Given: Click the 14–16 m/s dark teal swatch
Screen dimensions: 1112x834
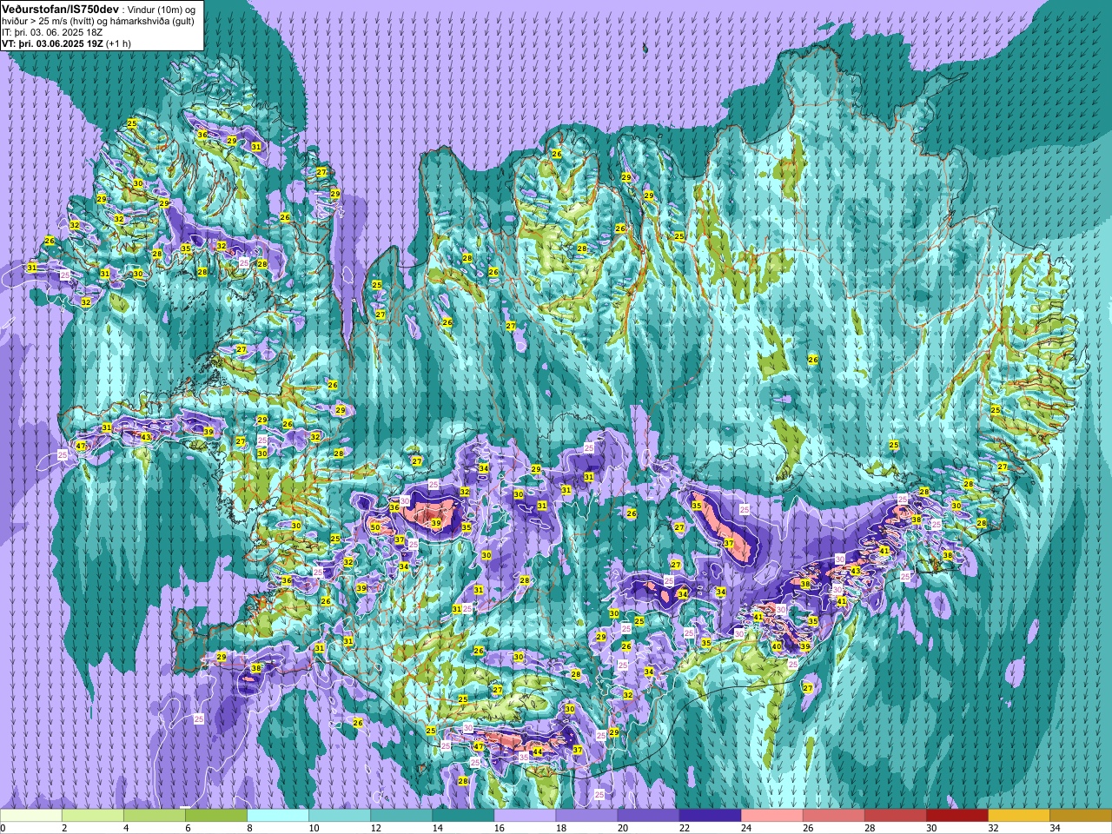Looking at the screenshot, I should 463,816.
